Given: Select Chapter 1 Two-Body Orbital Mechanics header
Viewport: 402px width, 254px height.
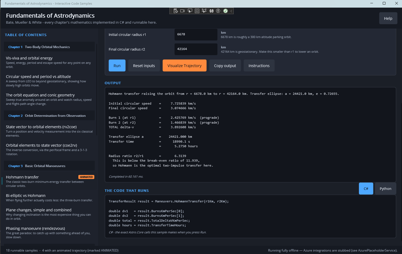Looking at the screenshot, I should [x=49, y=47].
